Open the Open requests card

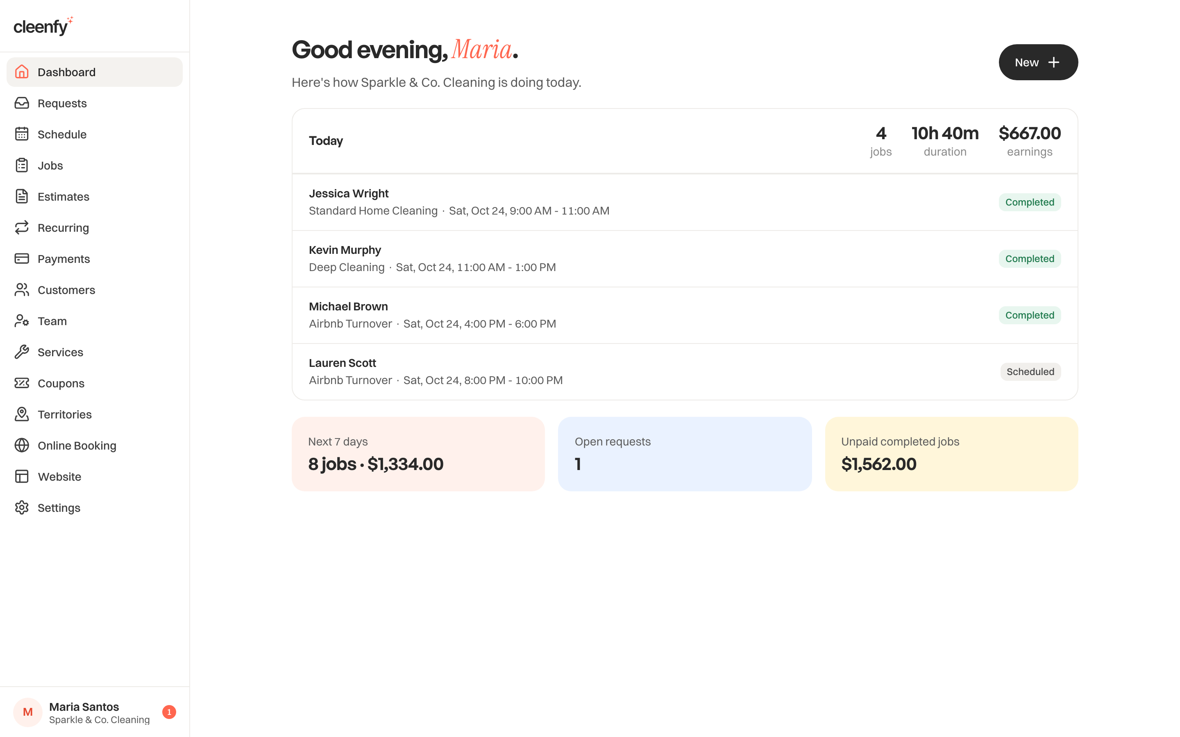click(685, 454)
